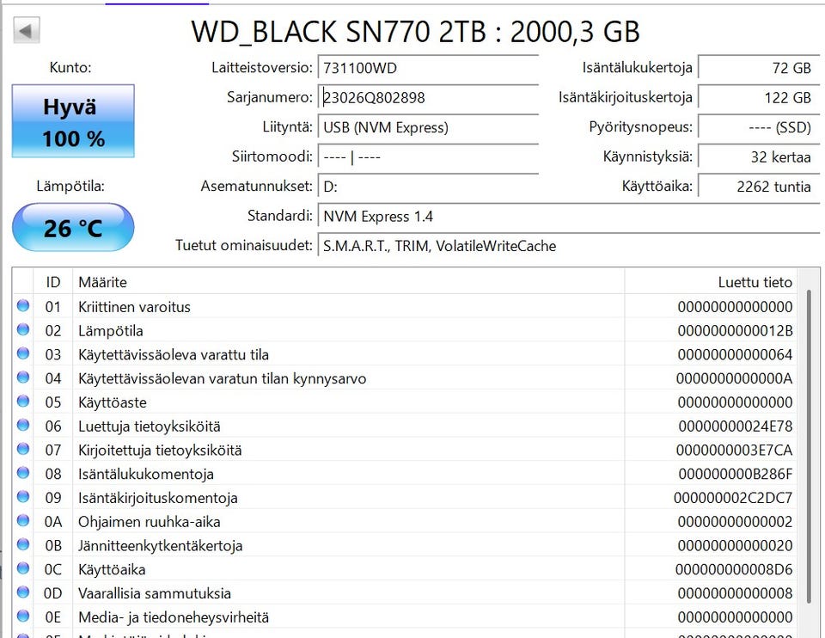
Task: Click the Sarjanumero serial number field
Action: click(x=428, y=97)
